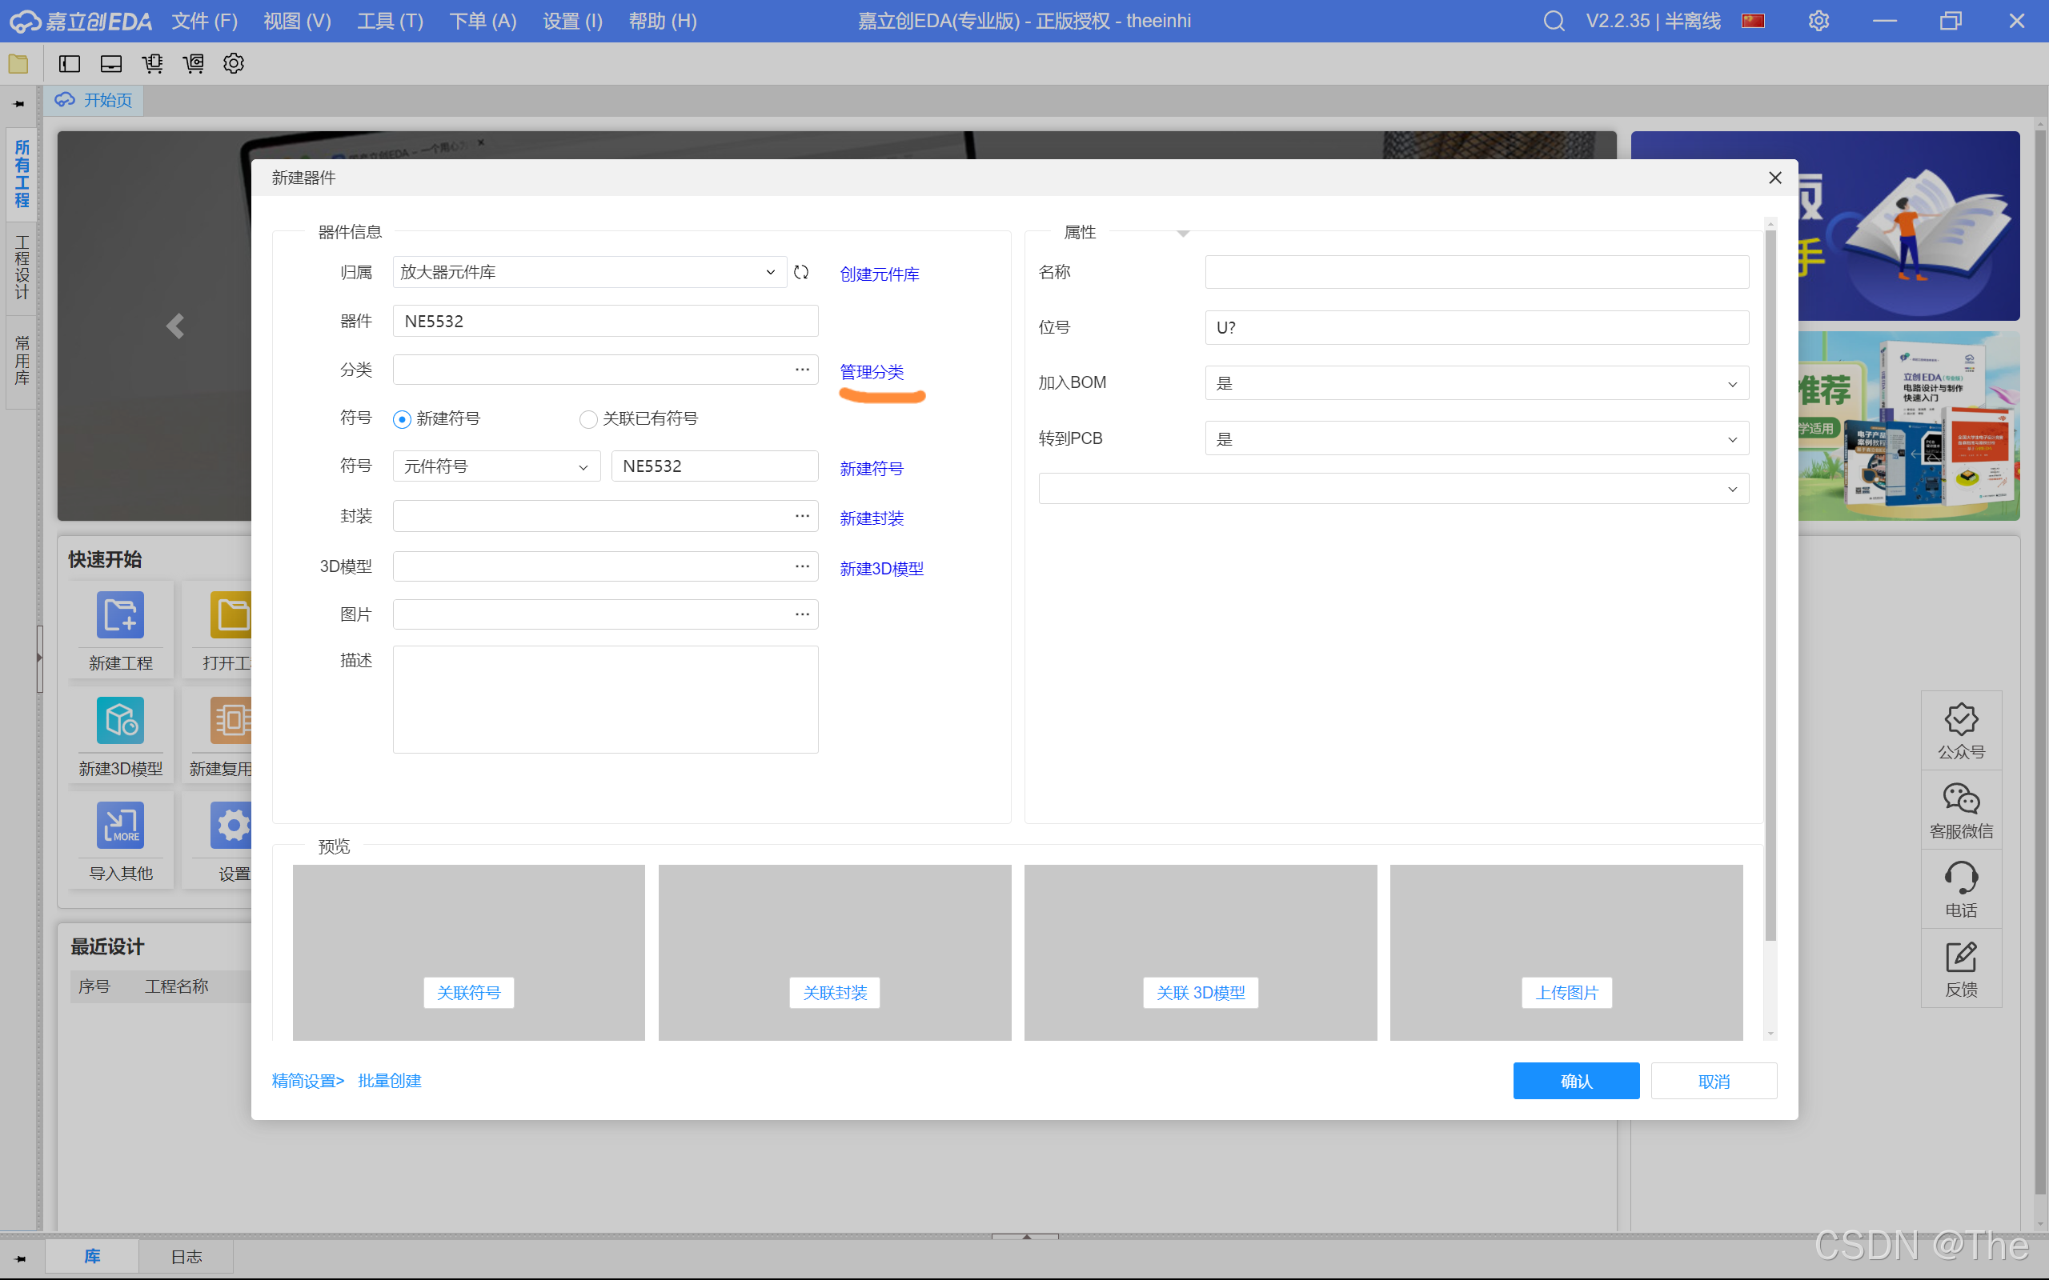Click the refresh icon beside the library dropdown
Viewport: 2049px width, 1280px height.
click(801, 272)
